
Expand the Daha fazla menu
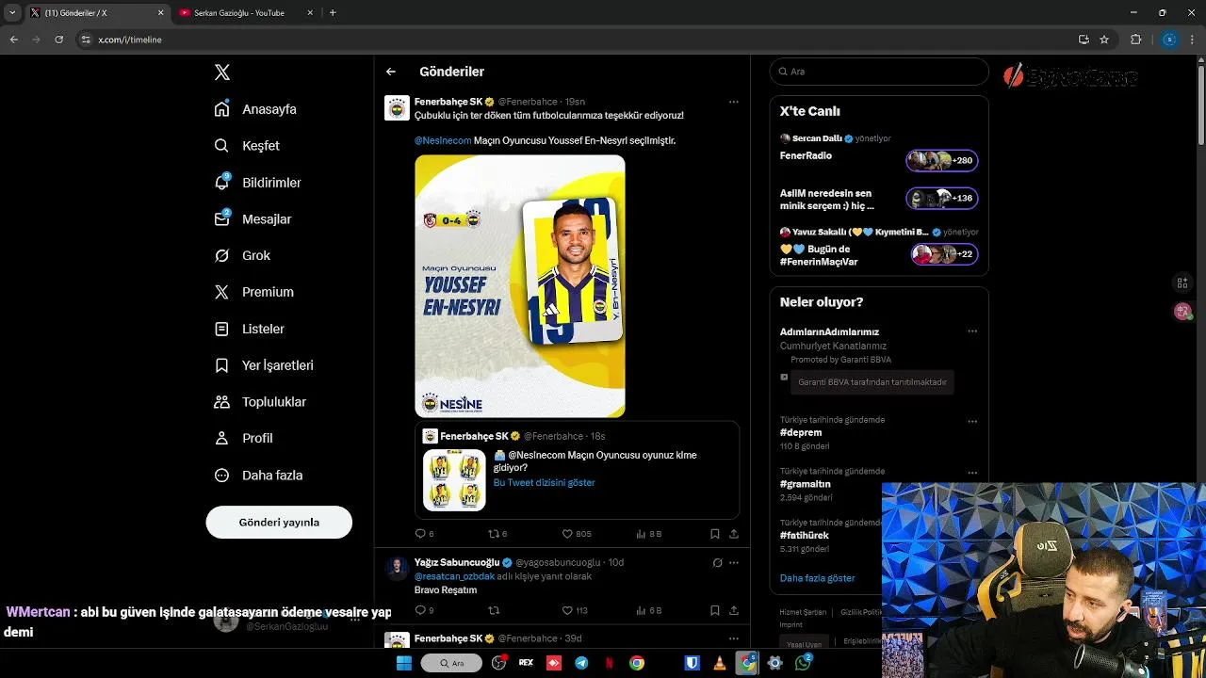(258, 476)
